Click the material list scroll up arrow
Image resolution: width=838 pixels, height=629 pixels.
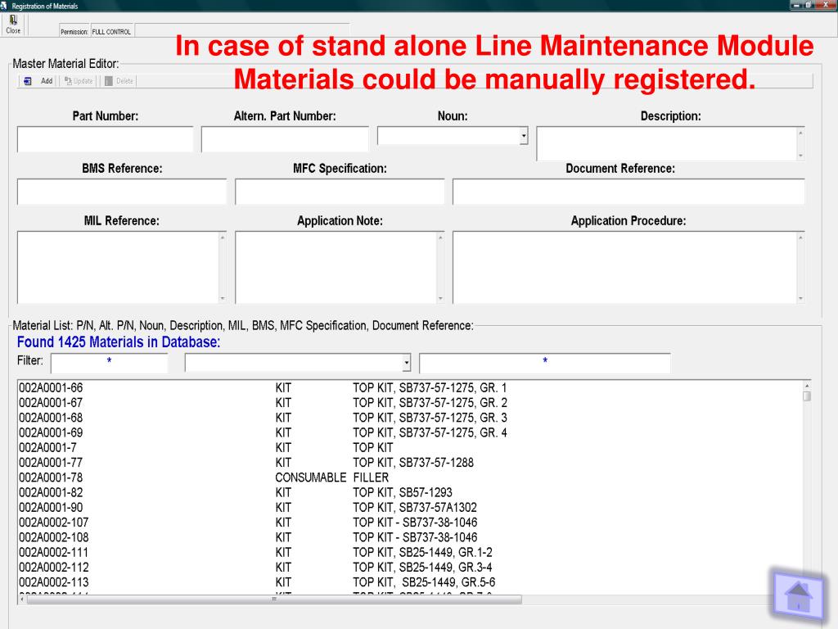[x=807, y=386]
